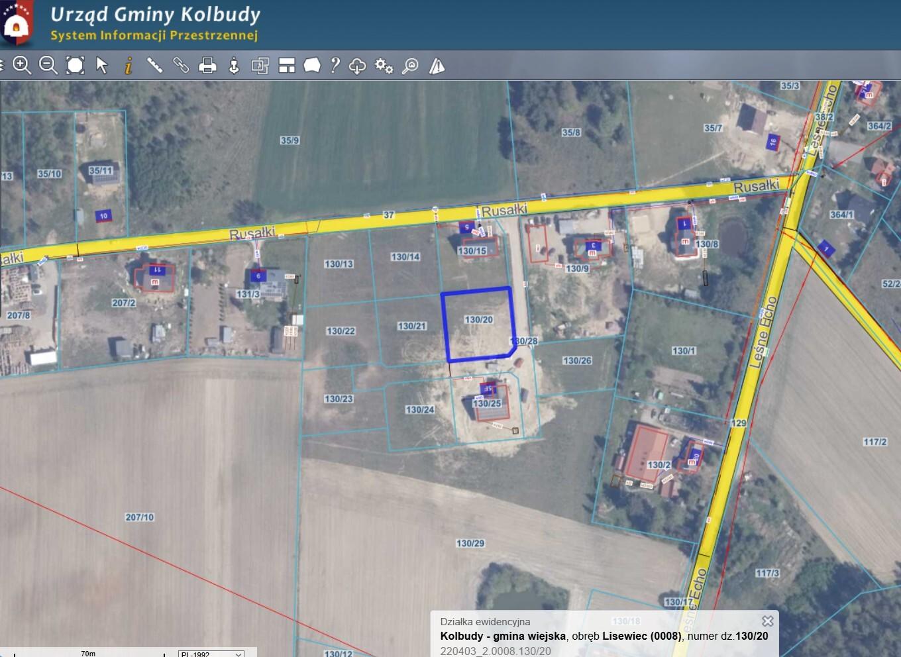The height and width of the screenshot is (657, 901).
Task: Click parcel label 207/8
Action: pos(19,315)
